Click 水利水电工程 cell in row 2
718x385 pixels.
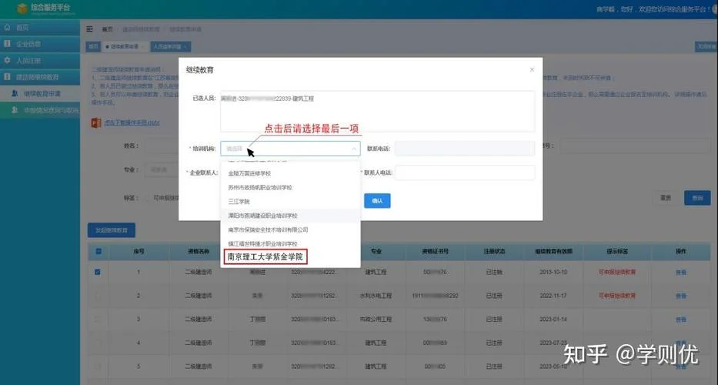pyautogui.click(x=376, y=296)
